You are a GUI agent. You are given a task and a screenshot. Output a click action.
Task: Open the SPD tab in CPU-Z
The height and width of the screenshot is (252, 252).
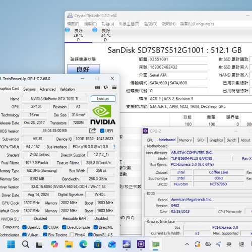200,140
